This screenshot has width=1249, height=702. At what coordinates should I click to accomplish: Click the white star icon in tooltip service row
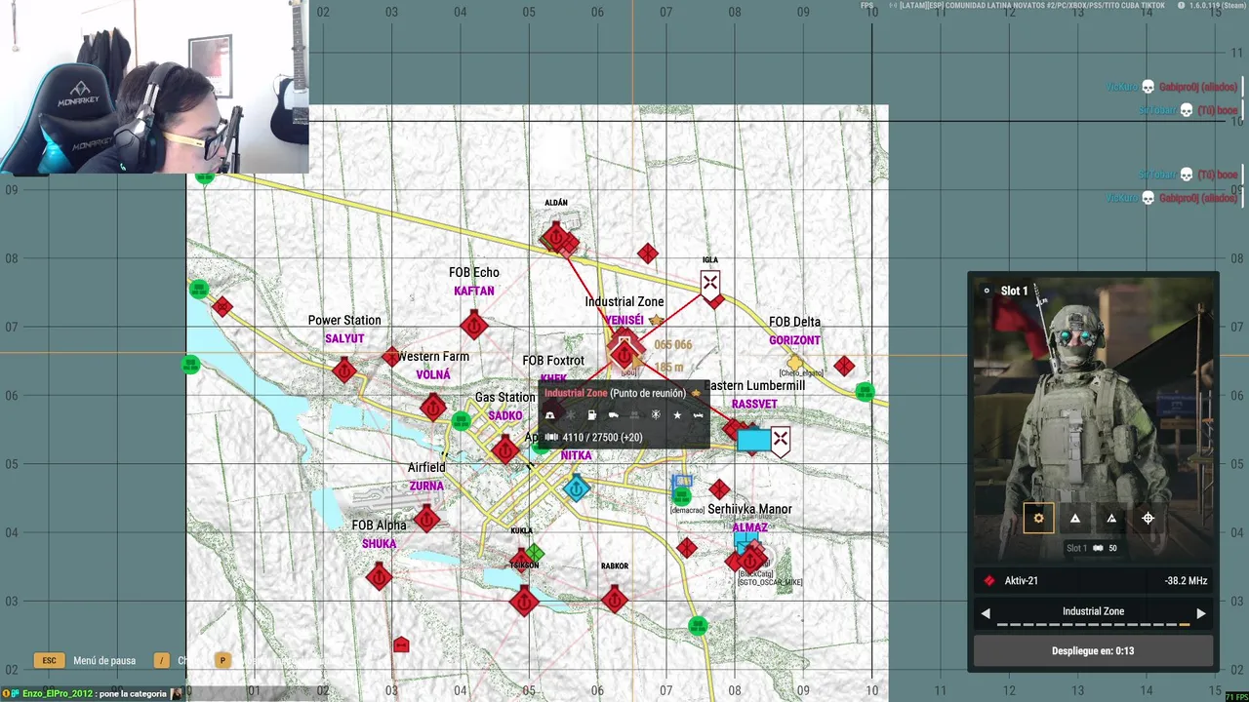[677, 415]
